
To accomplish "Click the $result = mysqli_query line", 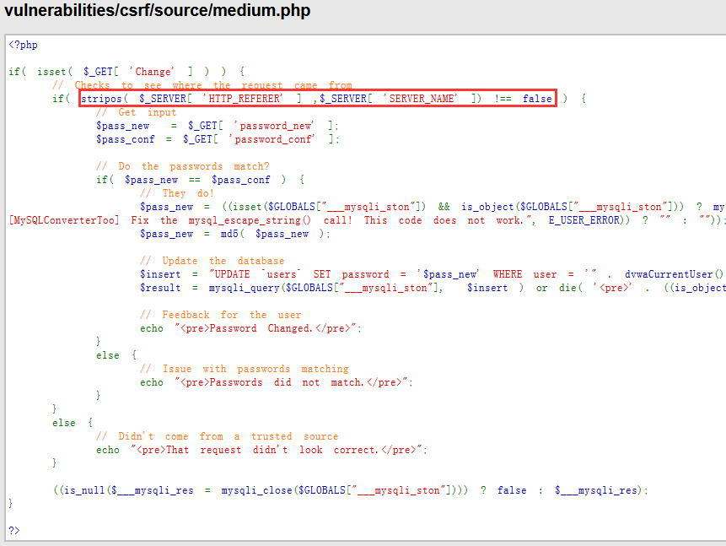I will [433, 288].
